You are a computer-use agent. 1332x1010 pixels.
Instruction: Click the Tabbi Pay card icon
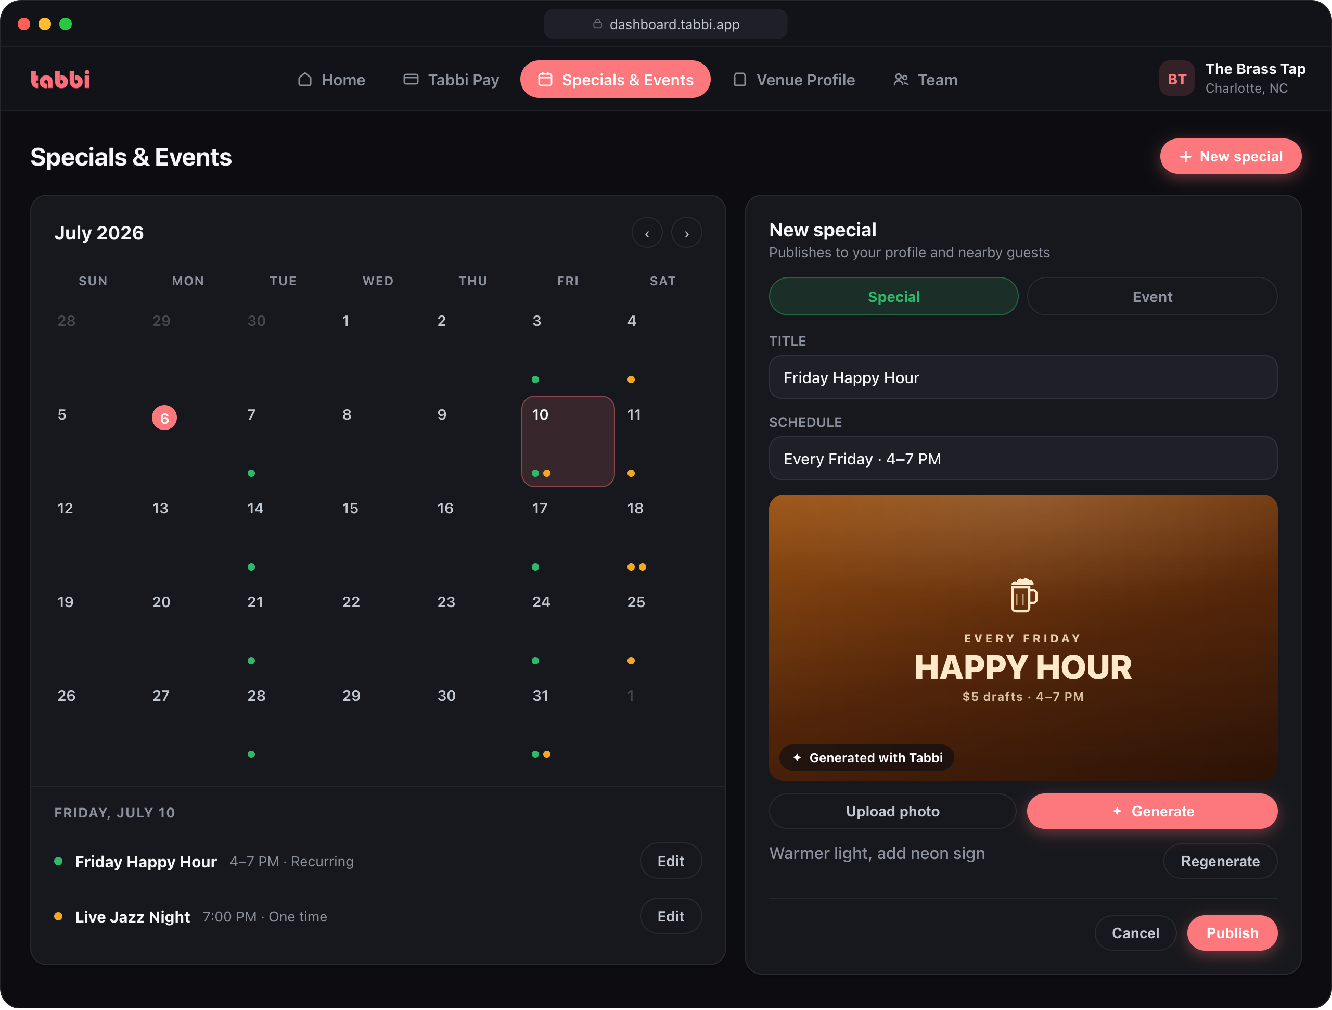click(411, 80)
